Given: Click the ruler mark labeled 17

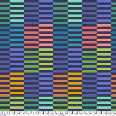Looking at the screenshot, I should [x=81, y=114].
